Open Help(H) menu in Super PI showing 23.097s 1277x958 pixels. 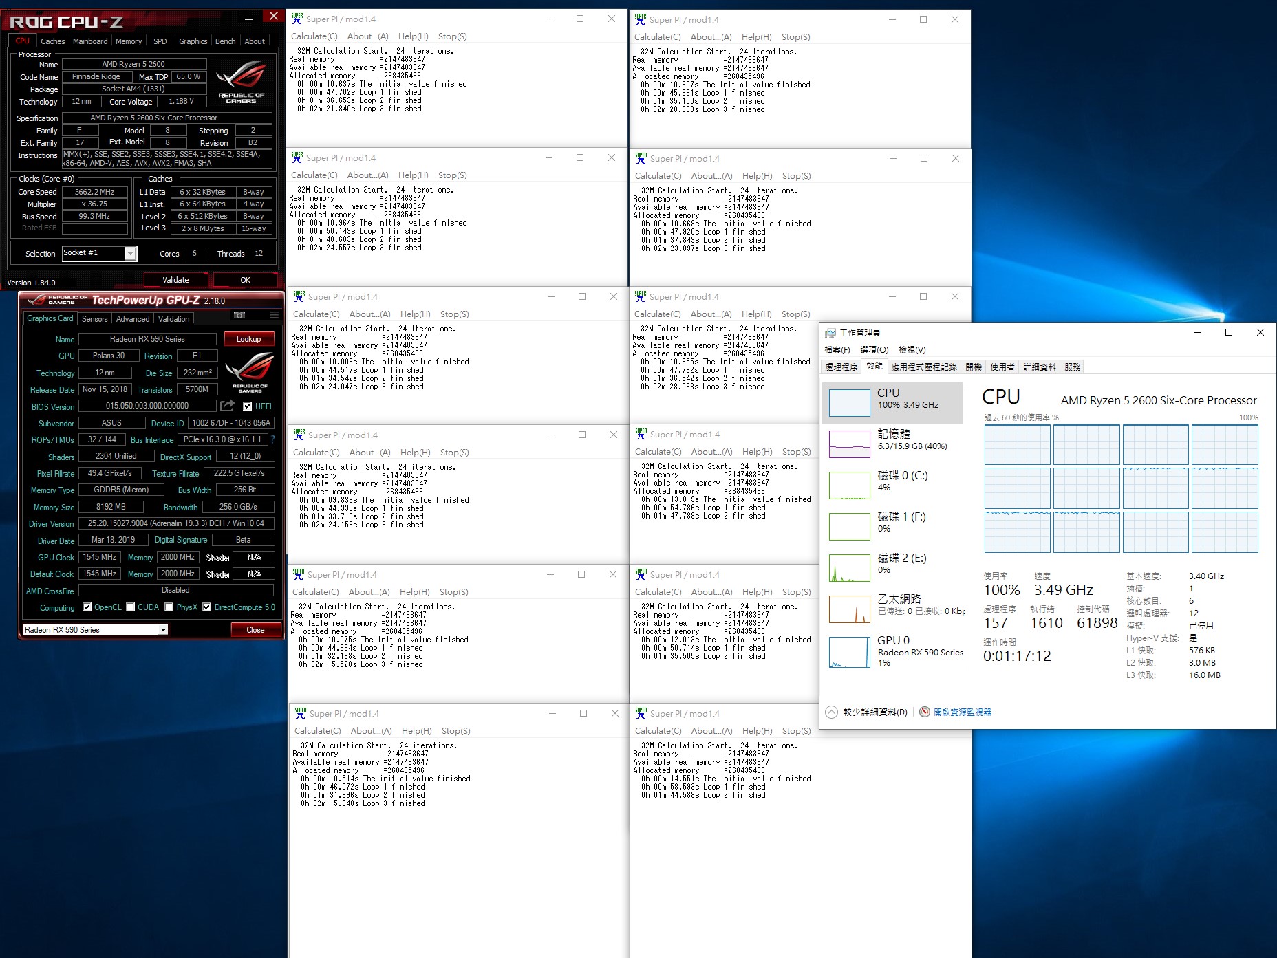click(757, 176)
